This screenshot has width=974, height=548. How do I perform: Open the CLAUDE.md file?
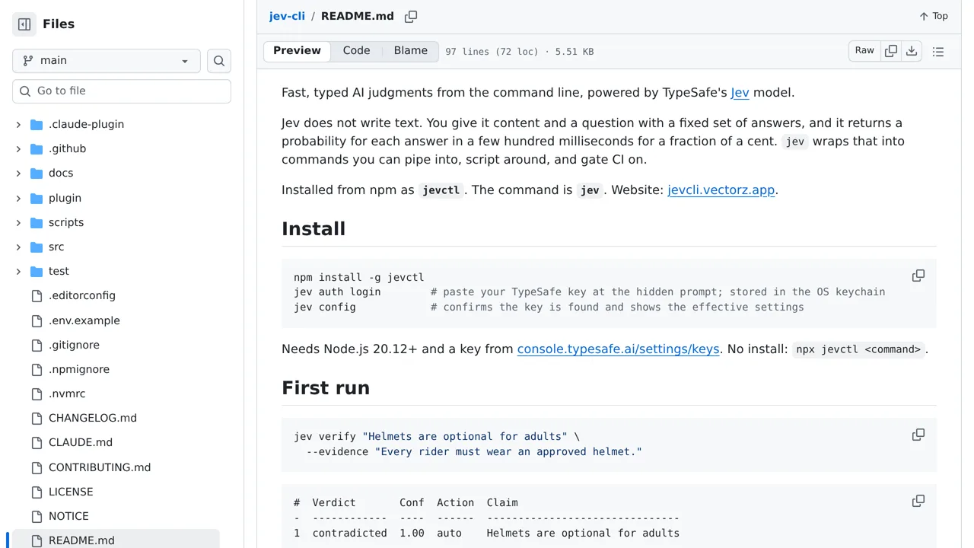(x=81, y=442)
